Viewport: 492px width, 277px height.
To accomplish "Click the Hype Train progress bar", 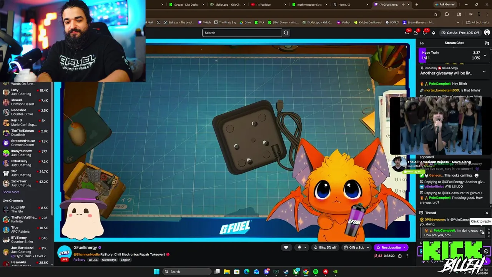I will point(455,55).
